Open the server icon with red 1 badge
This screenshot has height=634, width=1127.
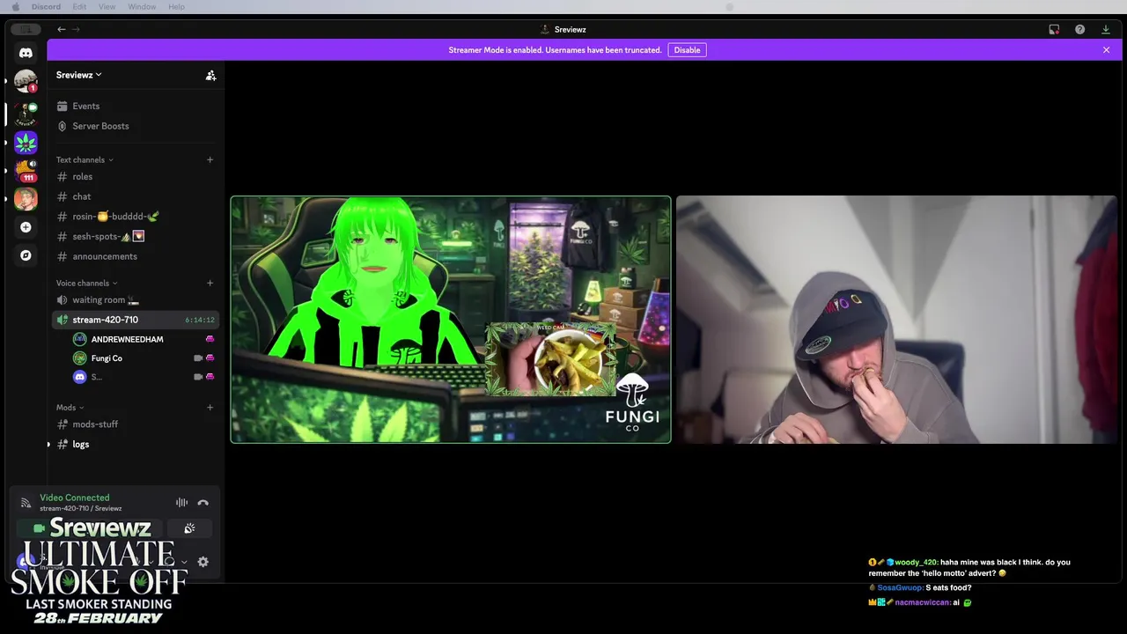tap(26, 81)
